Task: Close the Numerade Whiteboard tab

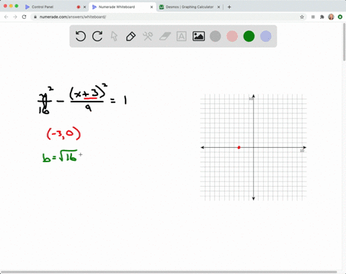Action: point(151,7)
